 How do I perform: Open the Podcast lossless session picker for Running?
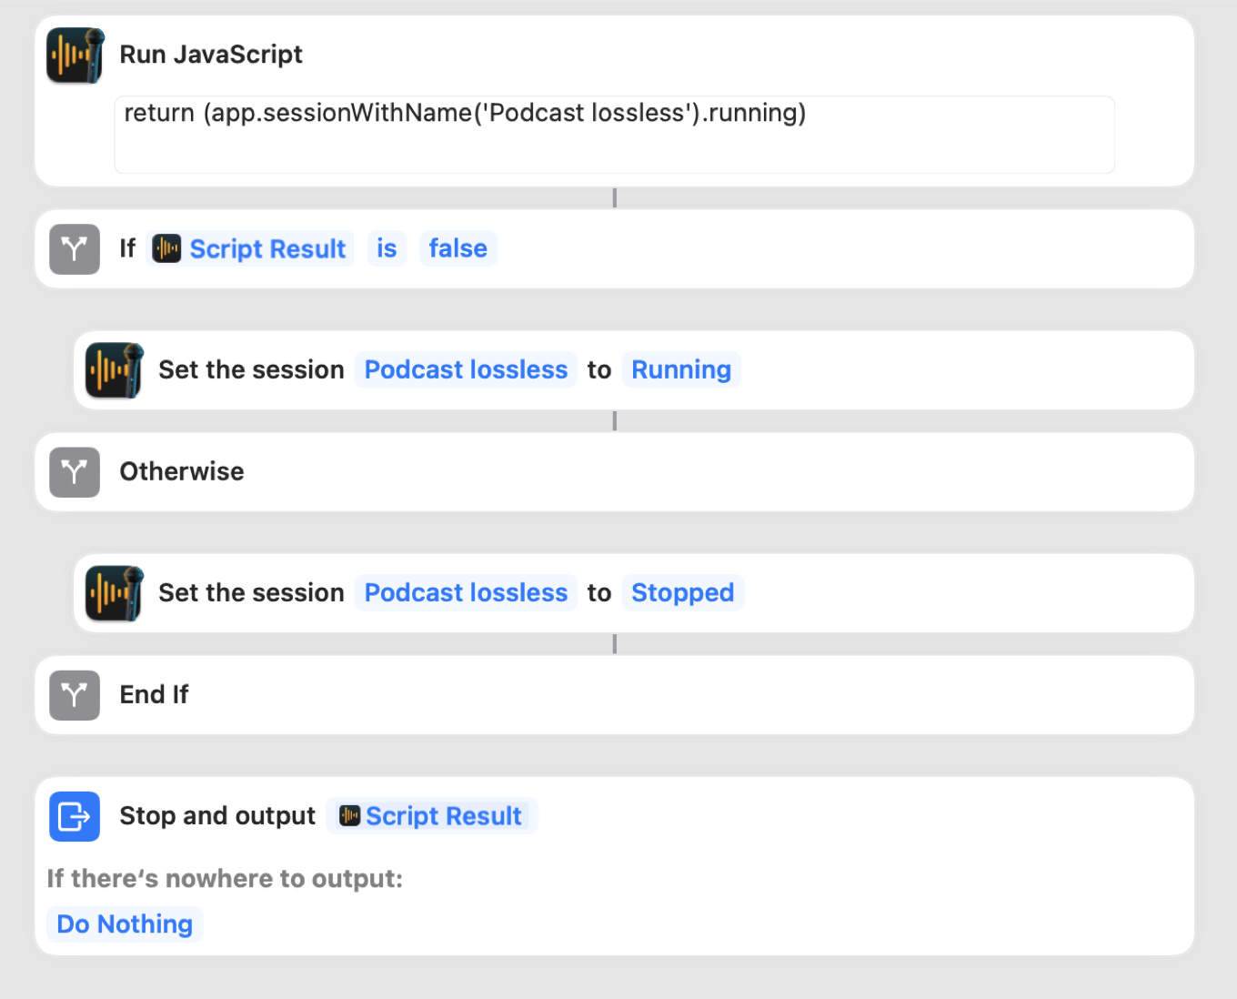(x=466, y=369)
